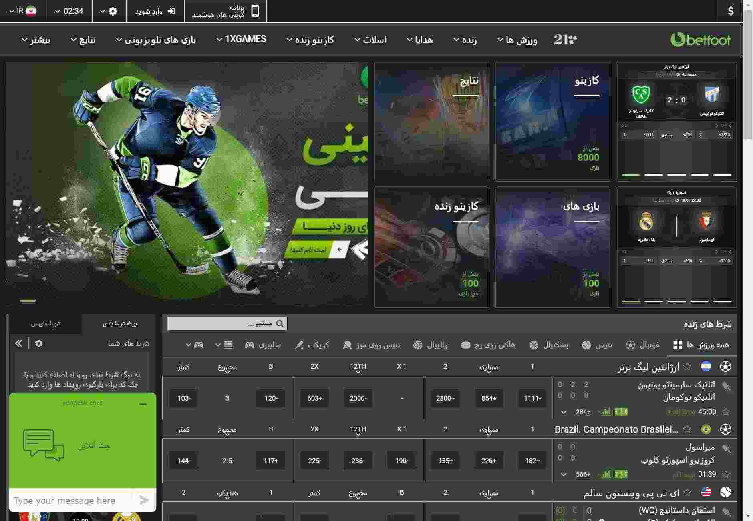Open the IR language dropdown

point(23,11)
